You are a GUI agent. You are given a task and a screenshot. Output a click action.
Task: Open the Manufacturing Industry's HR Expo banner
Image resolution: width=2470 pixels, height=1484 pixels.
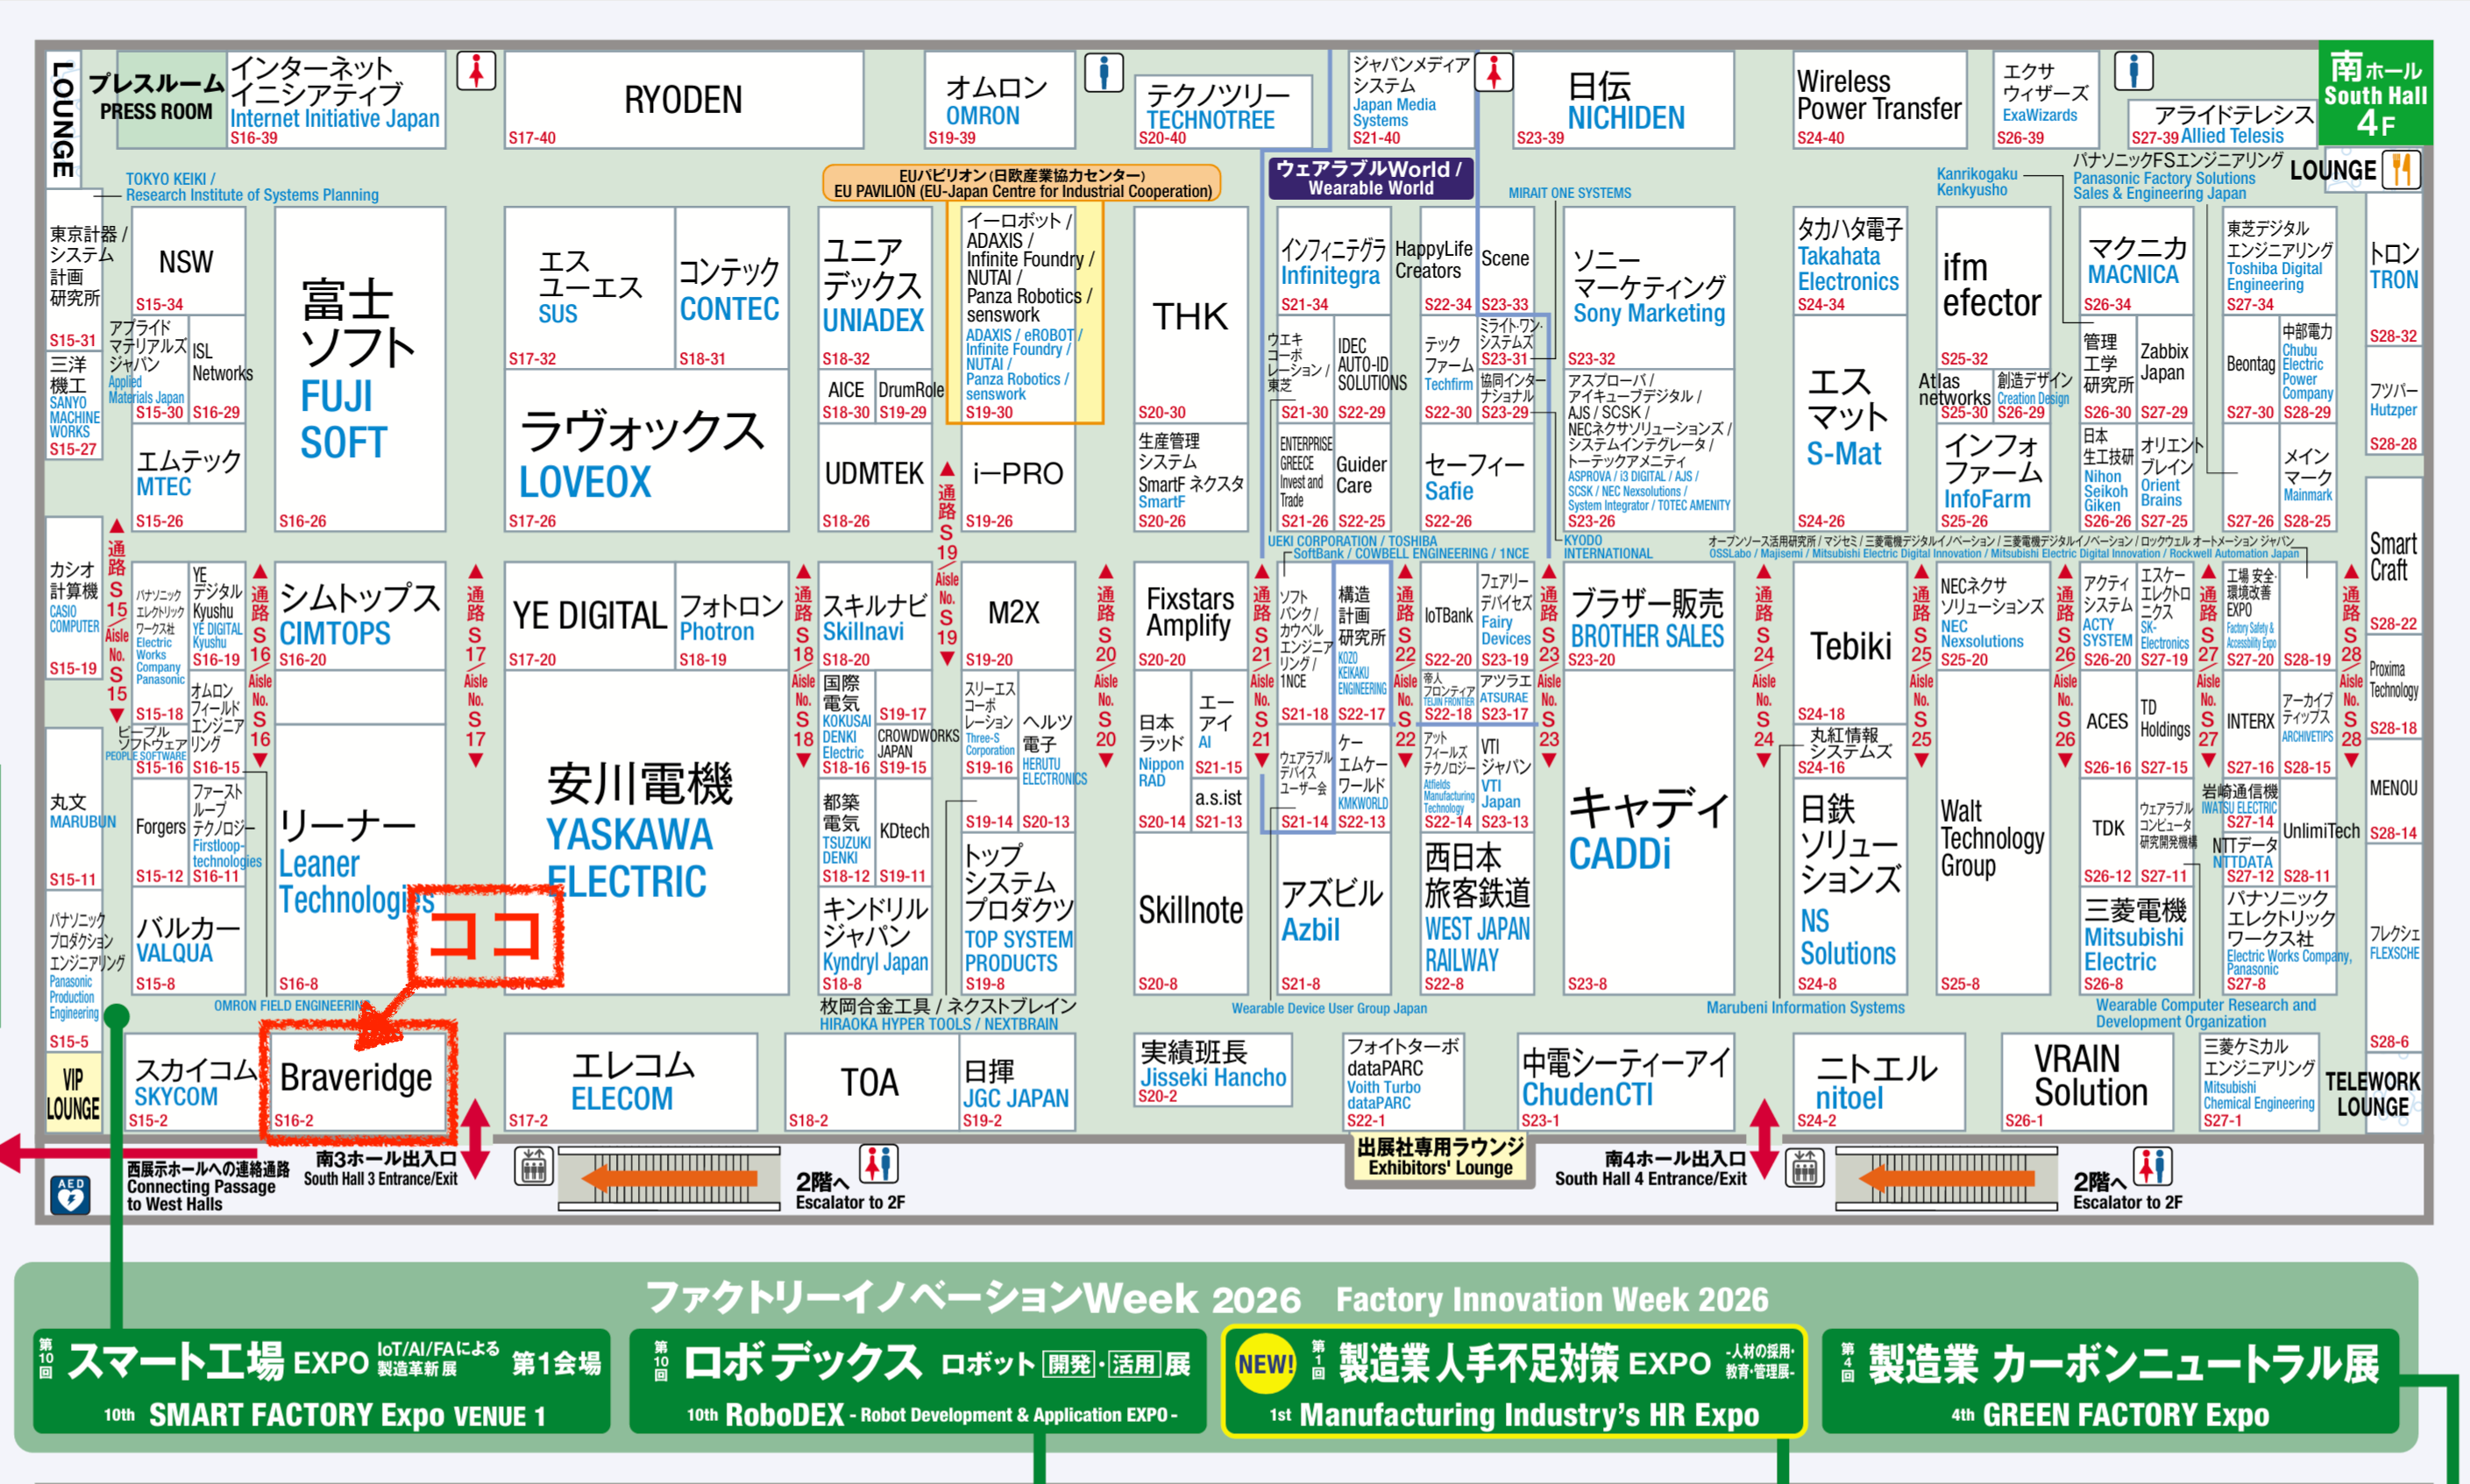pyautogui.click(x=1513, y=1382)
